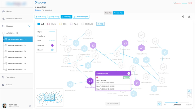
Task: Zoom in on the topology map
Action: coord(189,91)
